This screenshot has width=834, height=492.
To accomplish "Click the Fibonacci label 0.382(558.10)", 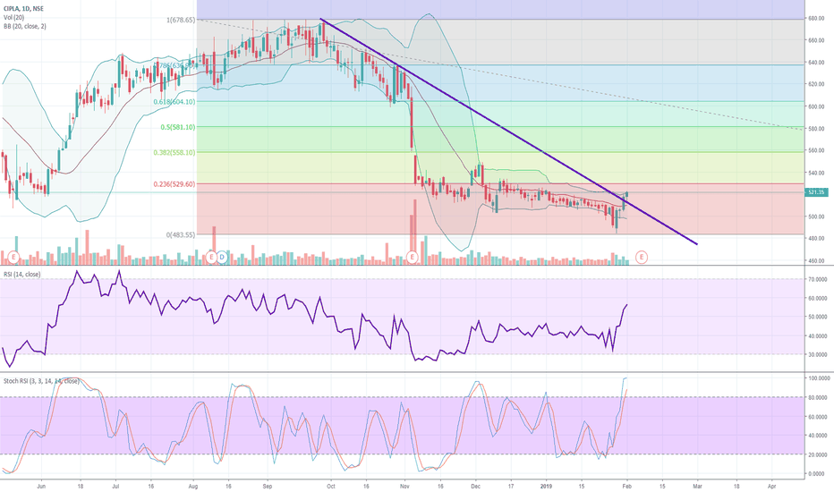I will point(174,152).
